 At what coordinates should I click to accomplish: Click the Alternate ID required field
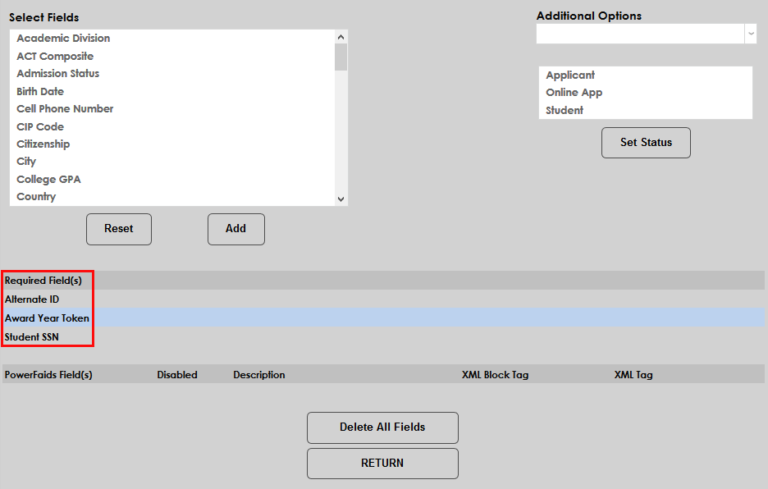(x=33, y=299)
